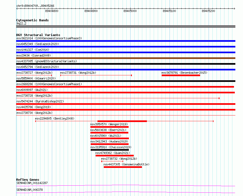The width and height of the screenshot is (243, 196).
Task: Open variant nsv6452349 (Sedlazeck2020)
Action: coord(38,44)
